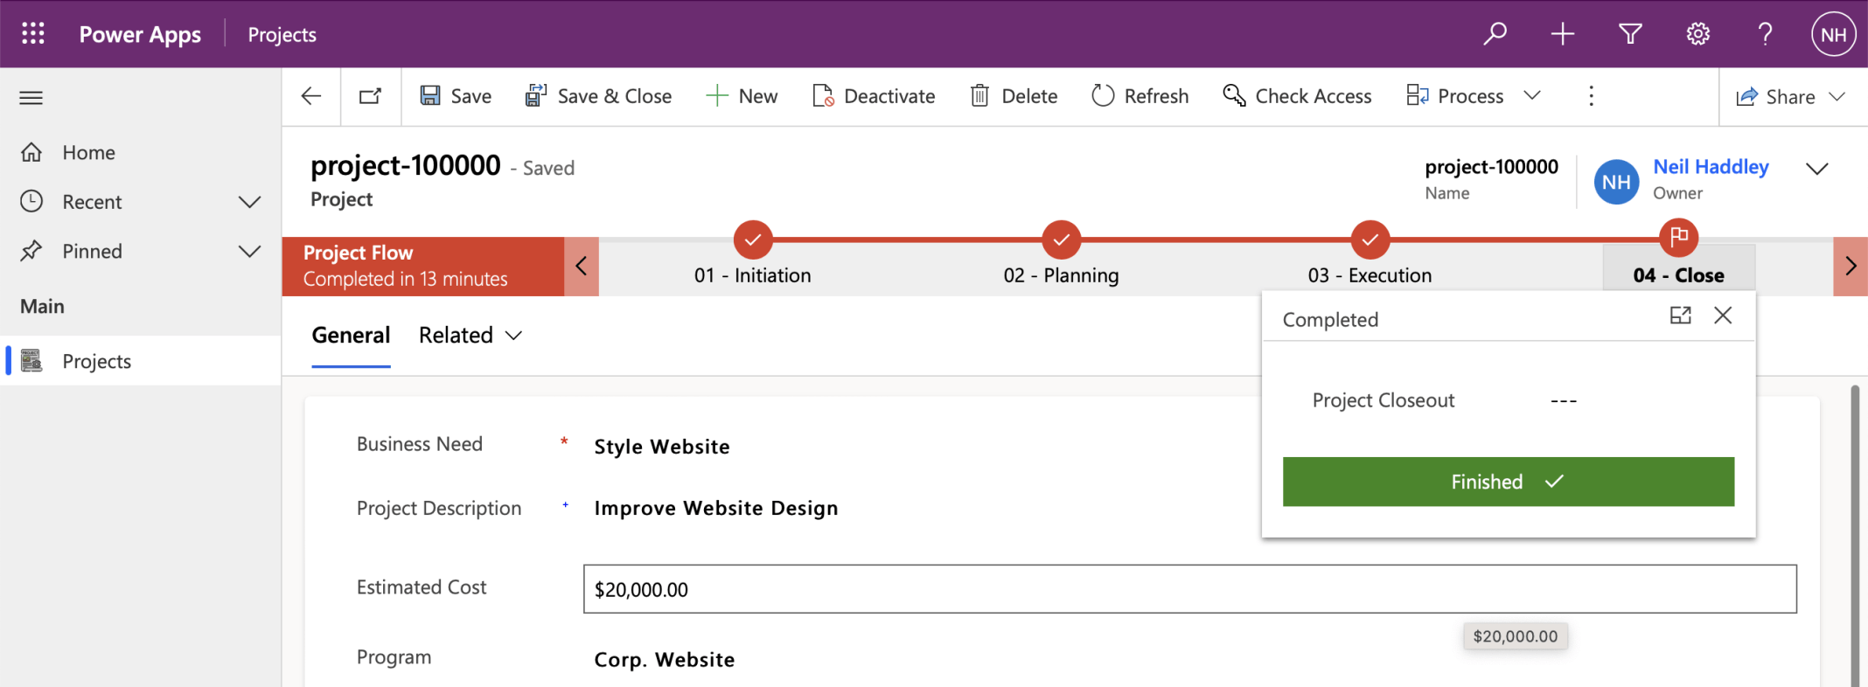Click the Save & Close button
The image size is (1868, 687).
point(599,96)
